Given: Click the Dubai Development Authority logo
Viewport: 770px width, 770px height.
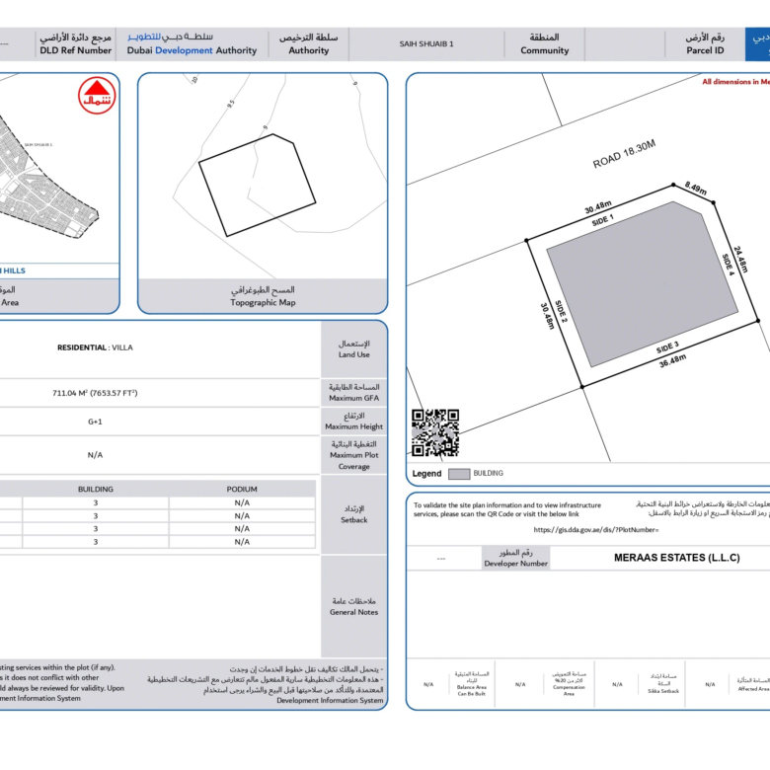Looking at the screenshot, I should coord(192,43).
